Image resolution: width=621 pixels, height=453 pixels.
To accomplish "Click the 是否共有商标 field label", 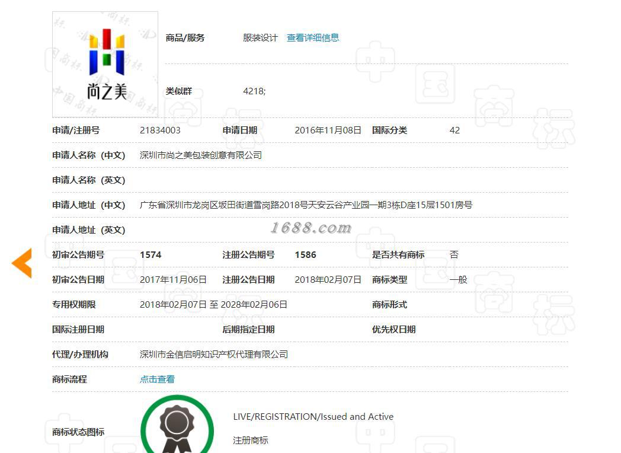I will (398, 255).
